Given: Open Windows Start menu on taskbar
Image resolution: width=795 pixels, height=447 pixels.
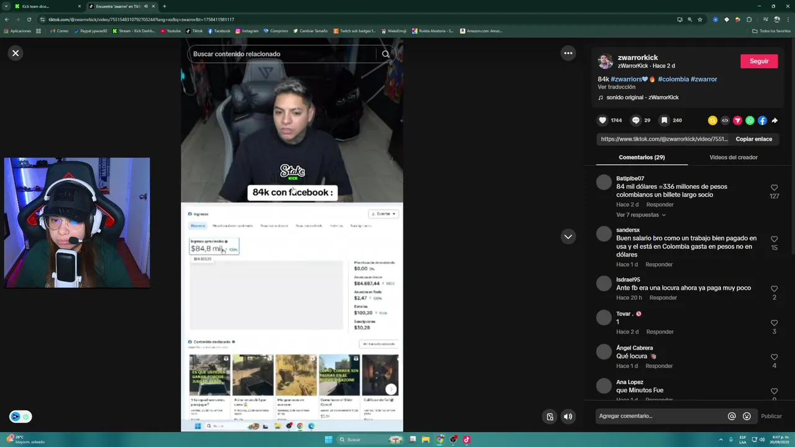Looking at the screenshot, I should pyautogui.click(x=329, y=440).
